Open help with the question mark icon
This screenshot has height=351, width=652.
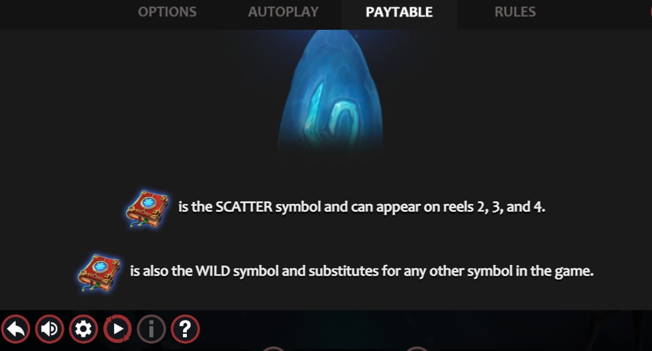[x=186, y=329]
